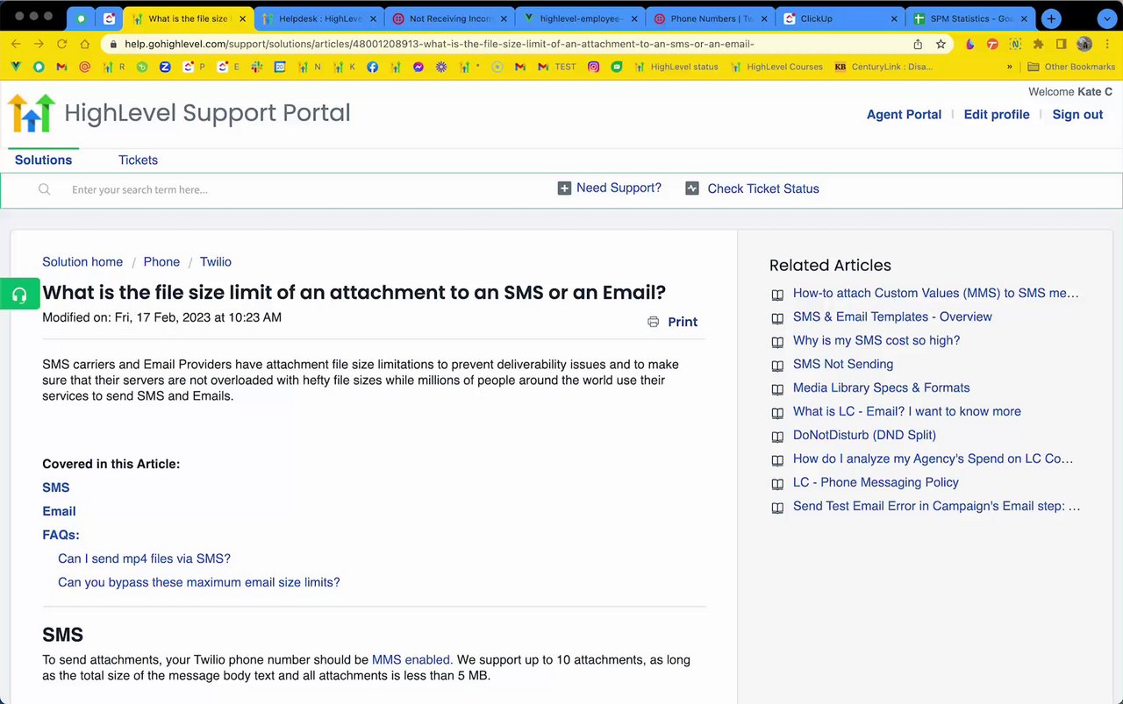Go forward to the next page
The width and height of the screenshot is (1123, 704).
pyautogui.click(x=39, y=44)
